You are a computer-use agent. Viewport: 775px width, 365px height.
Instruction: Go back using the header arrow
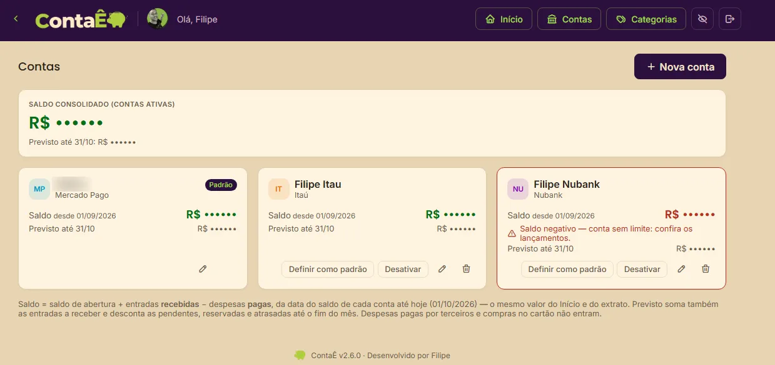point(16,19)
